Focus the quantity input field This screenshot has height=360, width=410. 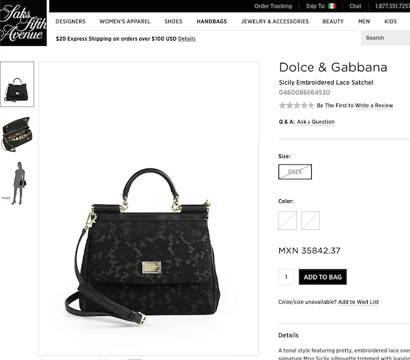286,277
